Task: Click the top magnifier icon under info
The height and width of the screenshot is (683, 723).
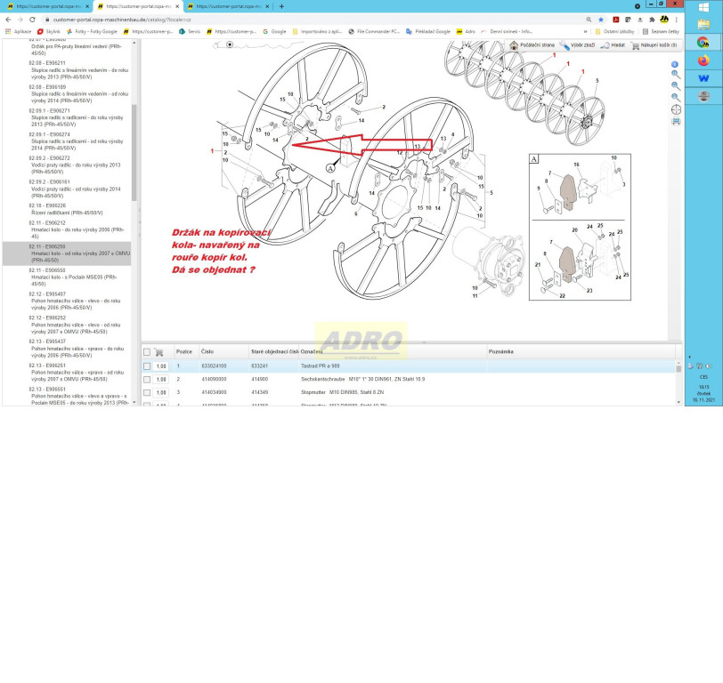Action: click(x=676, y=75)
